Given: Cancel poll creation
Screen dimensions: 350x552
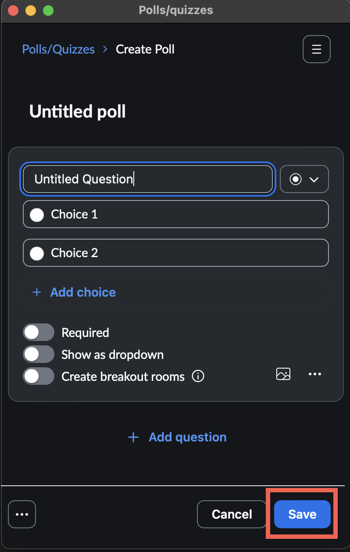Looking at the screenshot, I should (232, 514).
